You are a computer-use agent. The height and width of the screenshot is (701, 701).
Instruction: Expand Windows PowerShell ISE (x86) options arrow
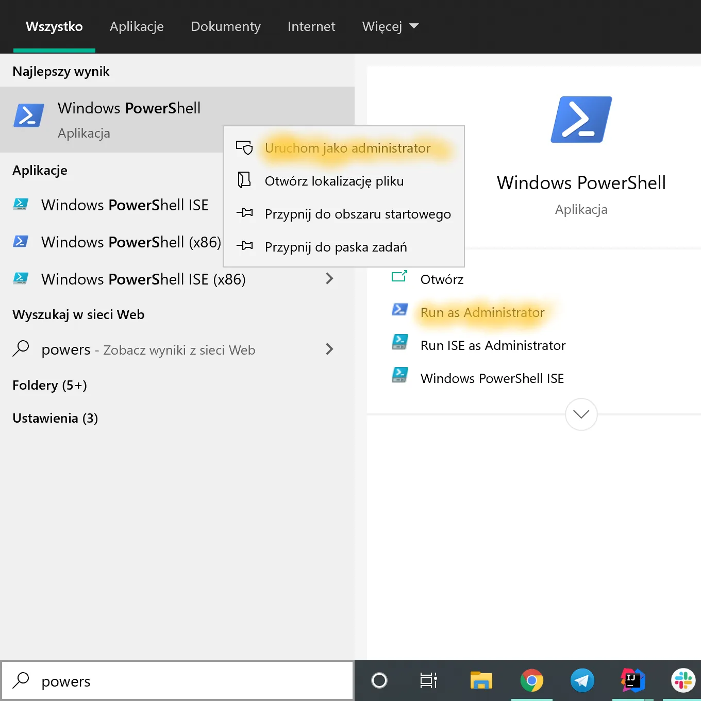point(330,278)
